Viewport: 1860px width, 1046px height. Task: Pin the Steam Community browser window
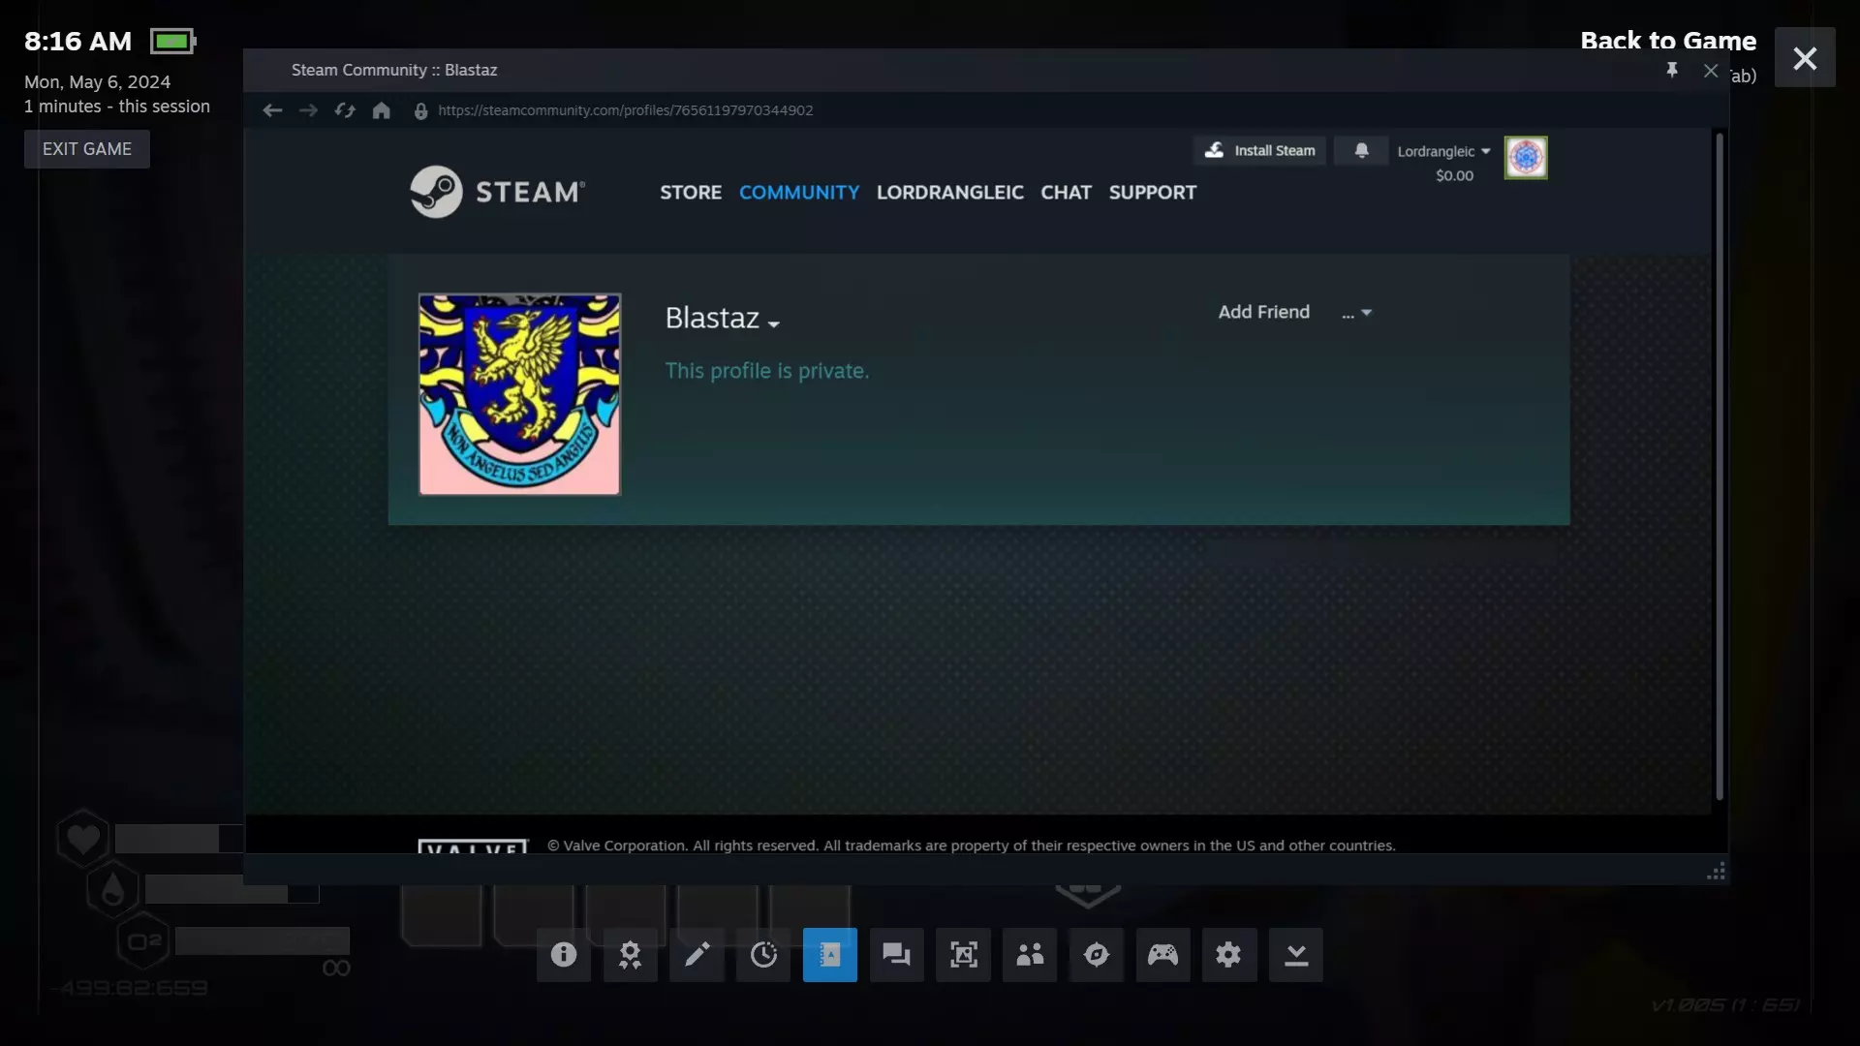1671,70
